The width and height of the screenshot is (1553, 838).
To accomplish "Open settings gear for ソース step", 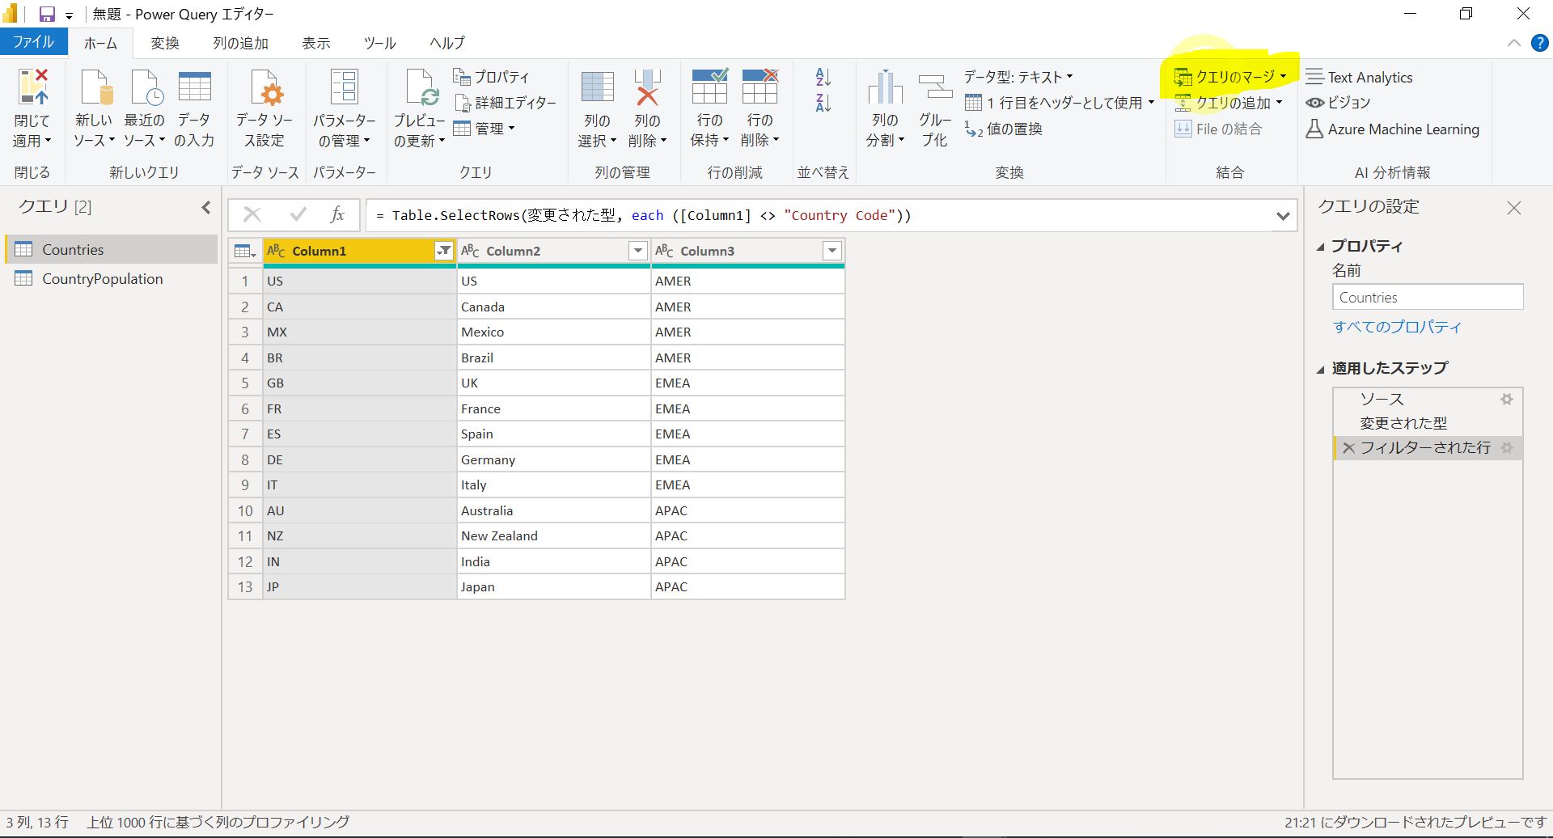I will click(1506, 399).
